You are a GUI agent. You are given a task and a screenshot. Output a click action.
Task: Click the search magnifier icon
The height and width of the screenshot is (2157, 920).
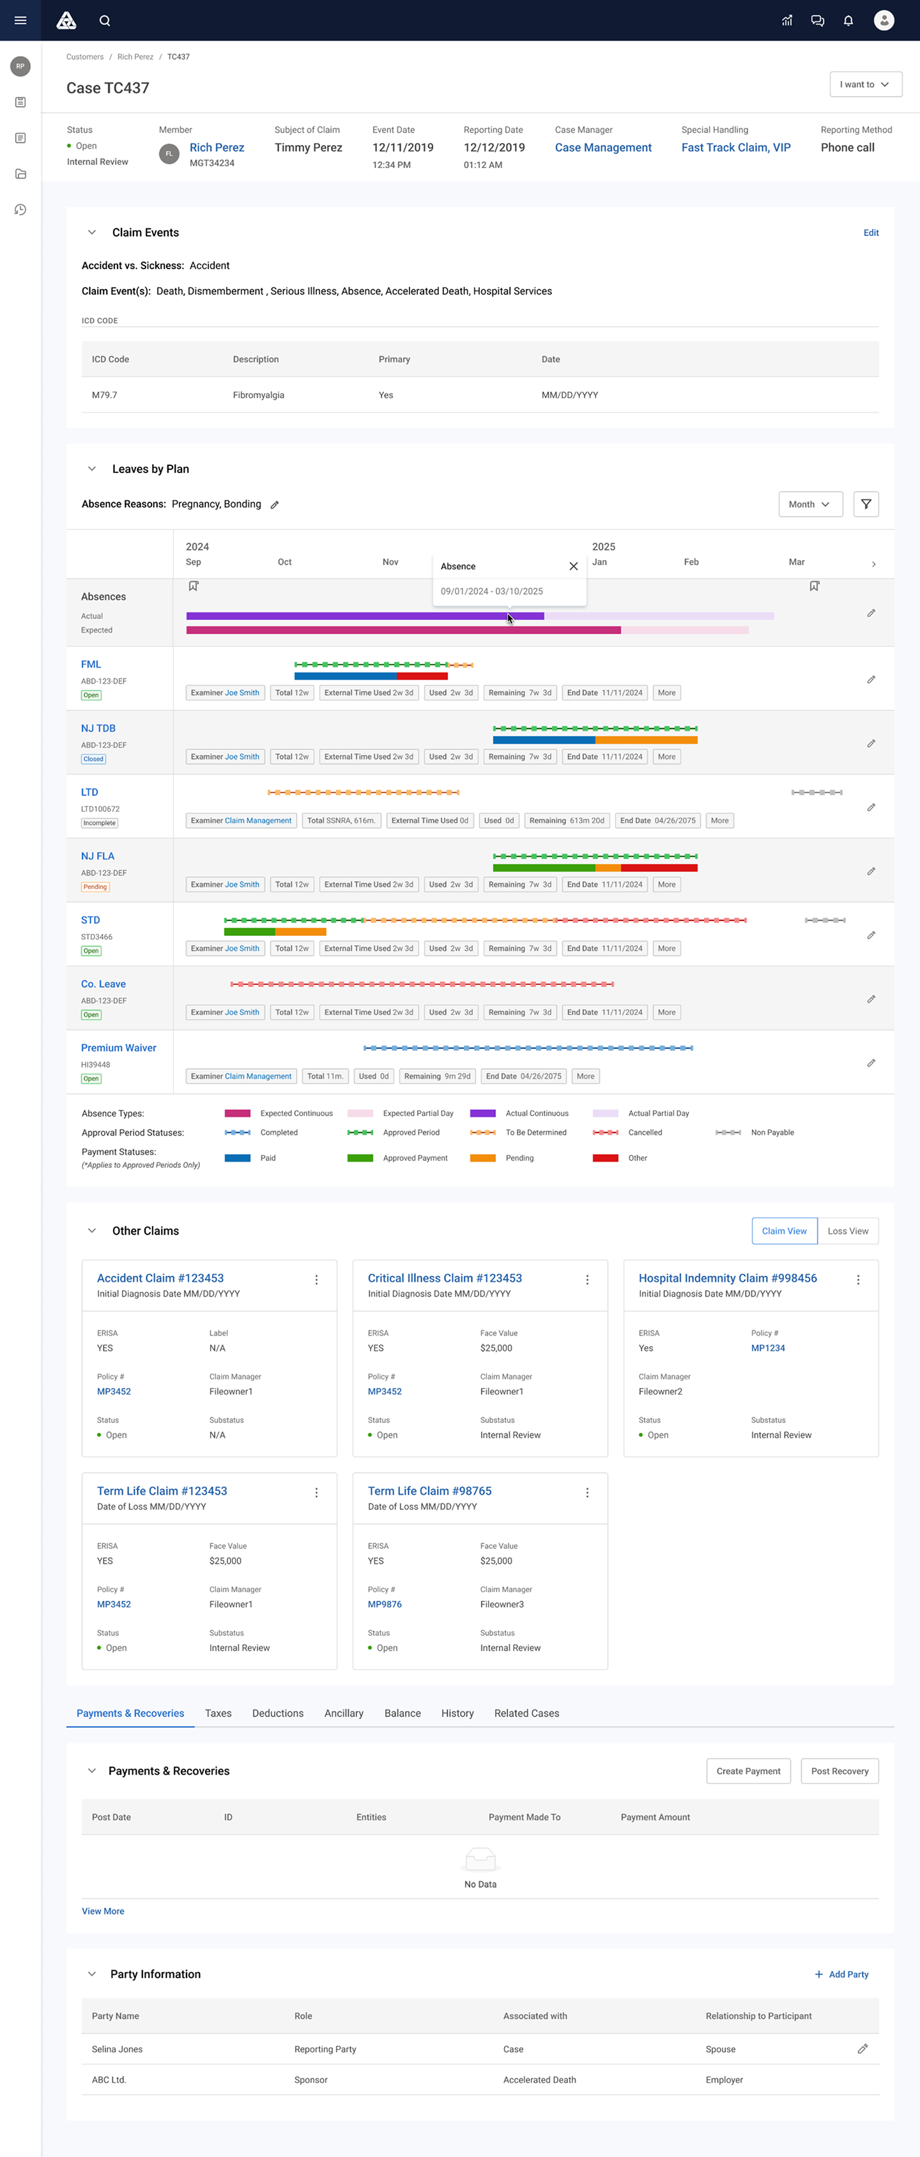pyautogui.click(x=105, y=21)
